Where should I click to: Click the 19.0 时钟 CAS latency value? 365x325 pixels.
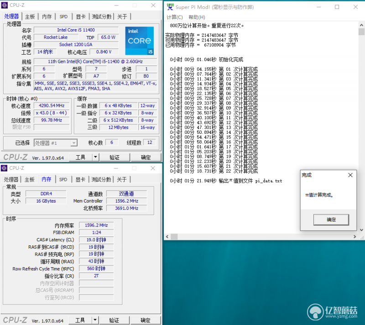pyautogui.click(x=96, y=239)
